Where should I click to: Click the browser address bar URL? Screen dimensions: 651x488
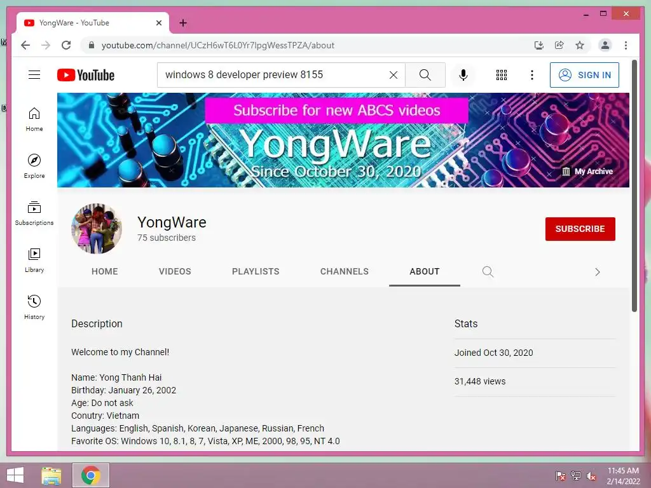pos(217,45)
